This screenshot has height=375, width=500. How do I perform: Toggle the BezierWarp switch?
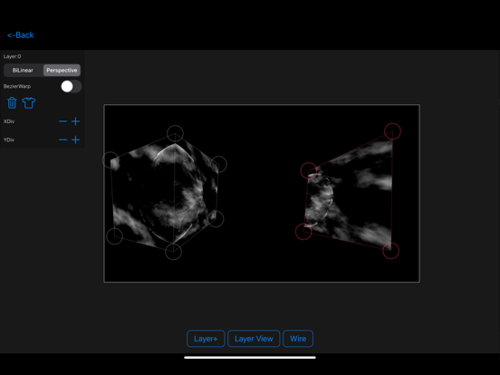click(x=72, y=86)
